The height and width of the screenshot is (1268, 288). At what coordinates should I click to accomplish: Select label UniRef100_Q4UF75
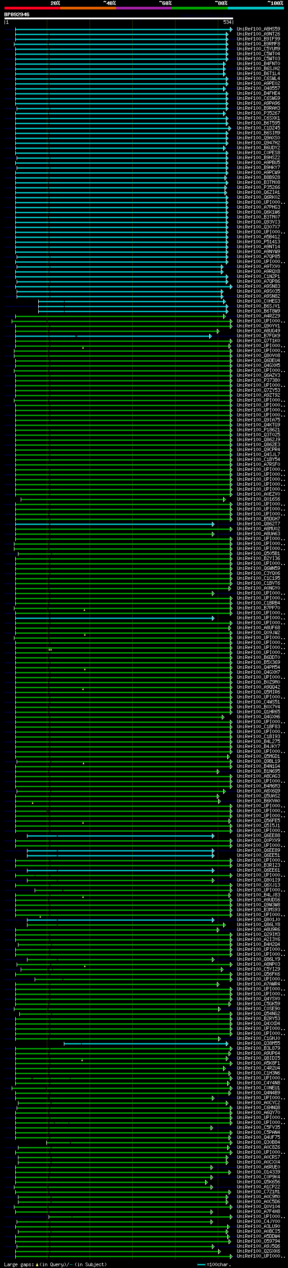coord(258,1138)
